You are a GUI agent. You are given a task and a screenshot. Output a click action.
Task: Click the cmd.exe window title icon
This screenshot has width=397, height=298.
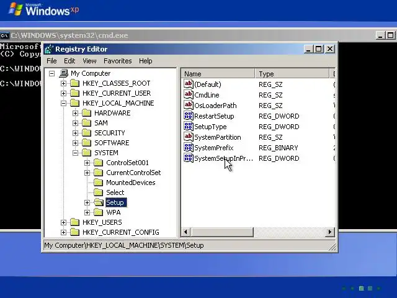coord(4,35)
